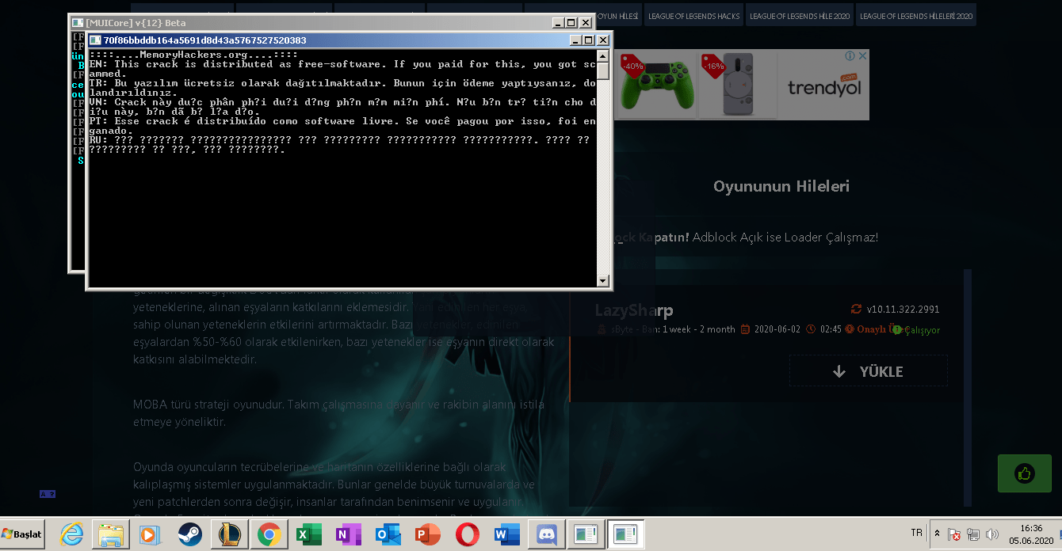Open the clock showing 16:36
The width and height of the screenshot is (1062, 551).
tap(1031, 534)
